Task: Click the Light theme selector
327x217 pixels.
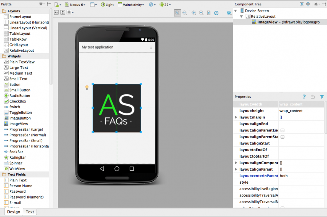Action: 107,4
